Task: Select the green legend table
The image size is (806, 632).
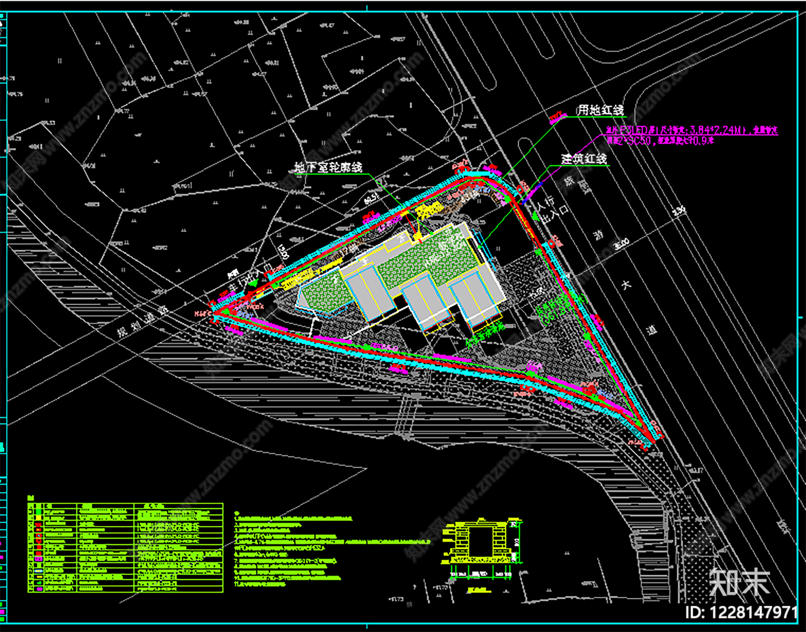Action: tap(125, 547)
